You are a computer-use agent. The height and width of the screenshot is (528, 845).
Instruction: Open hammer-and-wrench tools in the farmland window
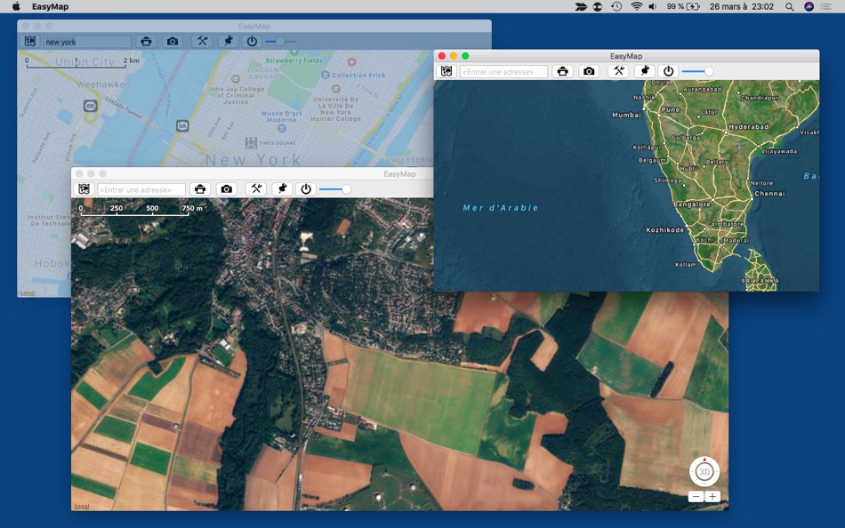point(256,189)
